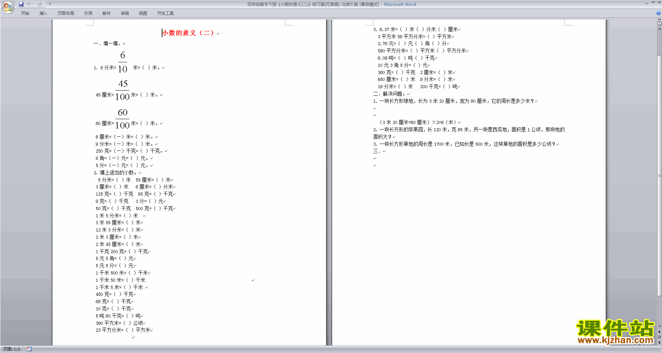Click line 10 元 3 角 5 分=（ ）元
The image size is (662, 353).
click(403, 65)
